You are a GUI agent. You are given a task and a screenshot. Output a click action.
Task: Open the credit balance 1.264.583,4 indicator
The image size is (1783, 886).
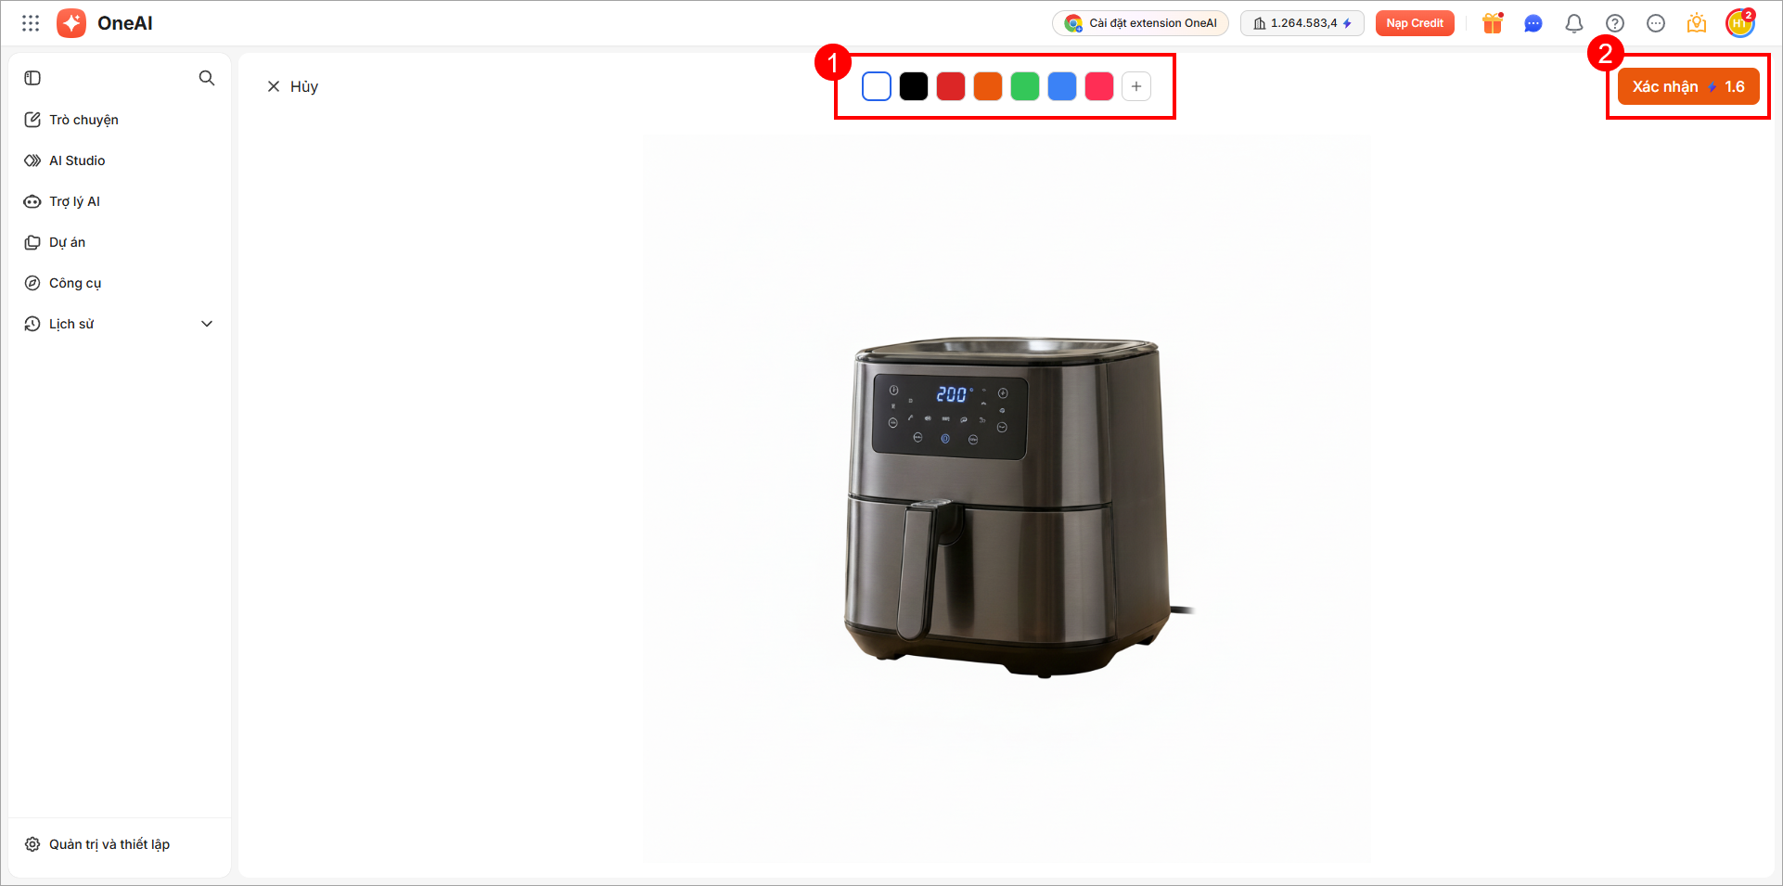coord(1302,23)
